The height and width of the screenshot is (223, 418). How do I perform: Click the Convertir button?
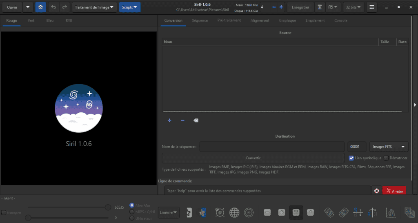point(253,158)
